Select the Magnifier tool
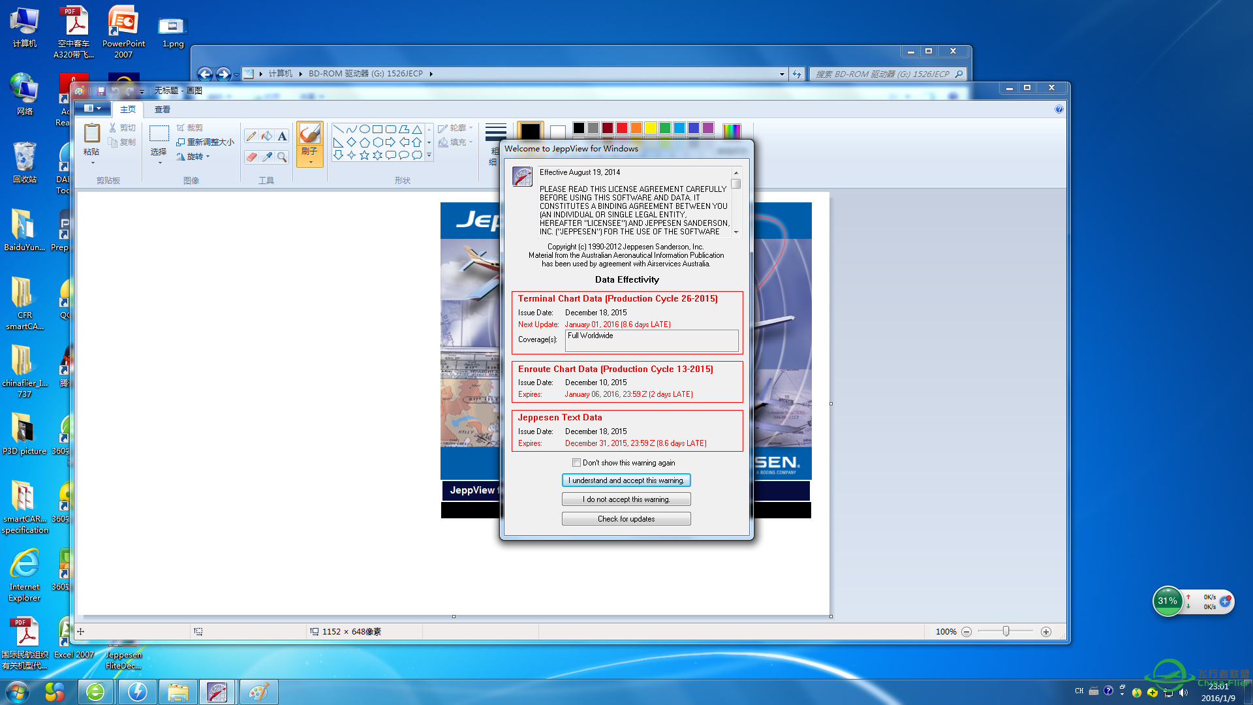Image resolution: width=1253 pixels, height=705 pixels. [282, 157]
